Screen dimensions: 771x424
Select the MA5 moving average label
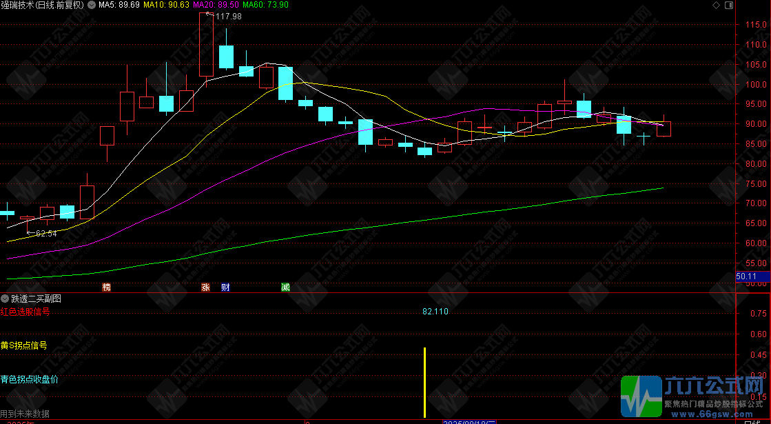click(x=119, y=5)
